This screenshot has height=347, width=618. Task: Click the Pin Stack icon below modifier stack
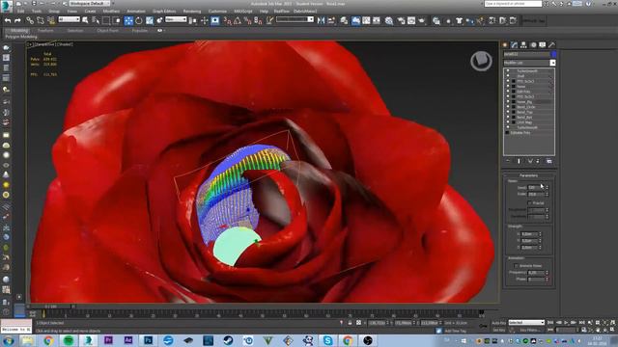508,161
